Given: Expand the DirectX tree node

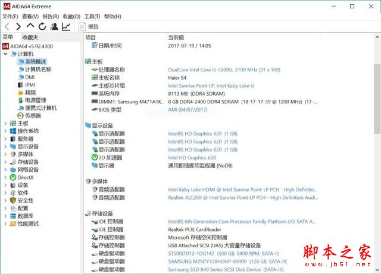Looking at the screenshot, I should coord(5,177).
